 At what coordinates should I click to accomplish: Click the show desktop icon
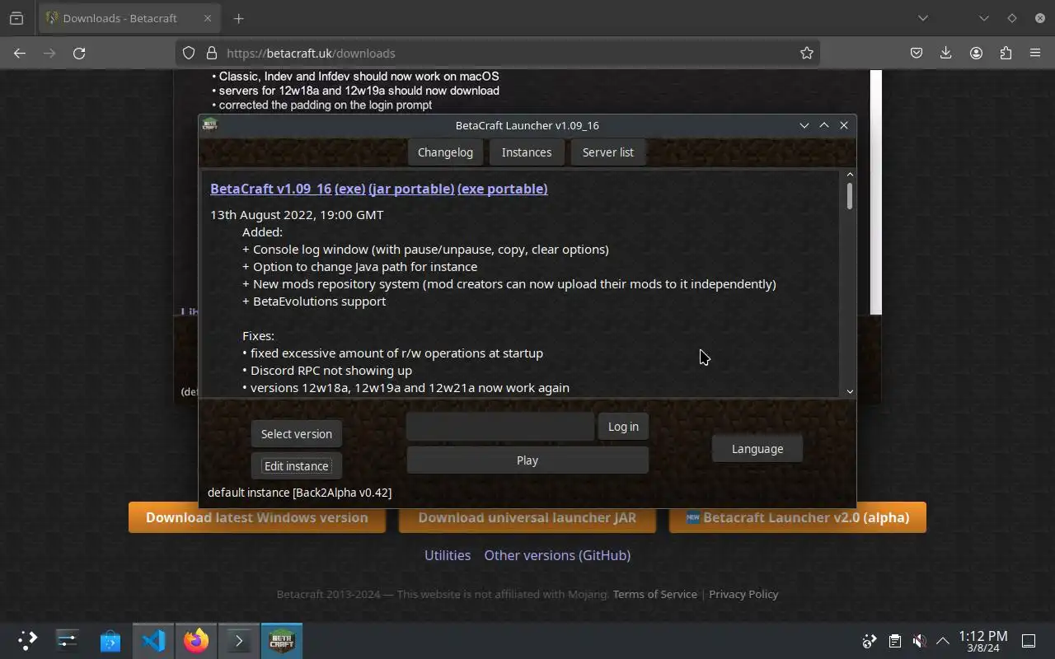pos(1029,641)
